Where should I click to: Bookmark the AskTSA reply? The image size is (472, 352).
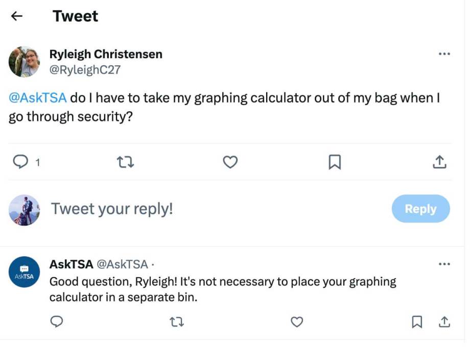pyautogui.click(x=417, y=322)
